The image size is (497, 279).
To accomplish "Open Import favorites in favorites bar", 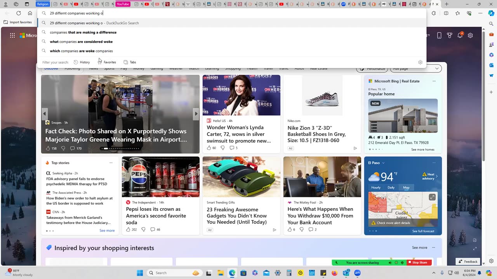I will click(x=18, y=22).
